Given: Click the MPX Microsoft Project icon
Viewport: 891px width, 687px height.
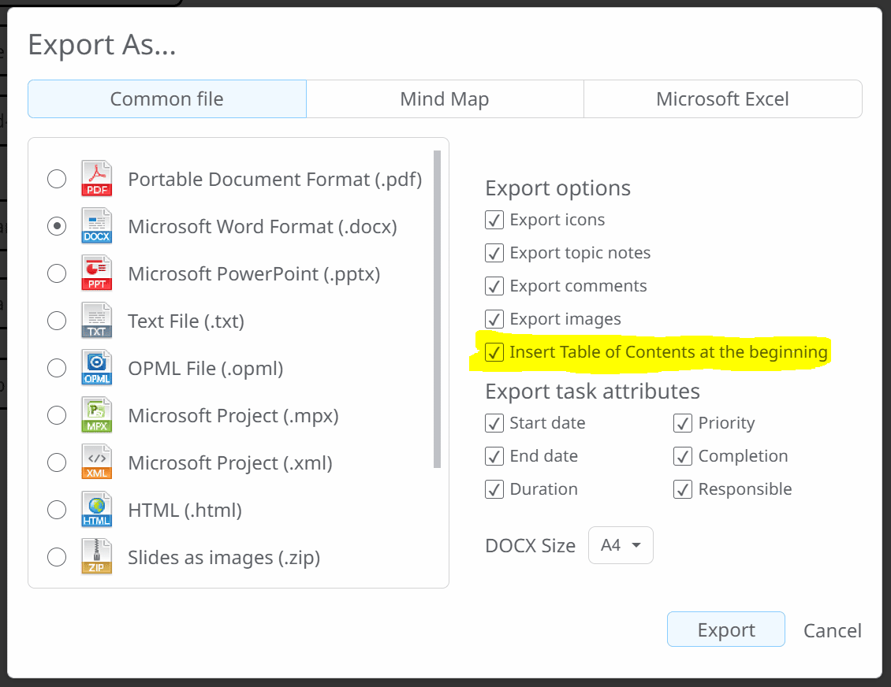Looking at the screenshot, I should [97, 415].
